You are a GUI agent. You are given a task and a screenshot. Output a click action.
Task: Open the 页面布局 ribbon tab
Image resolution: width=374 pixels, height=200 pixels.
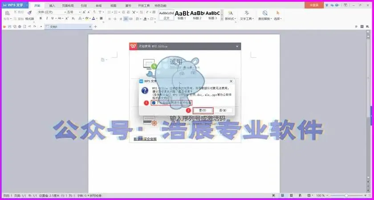[x=68, y=5]
